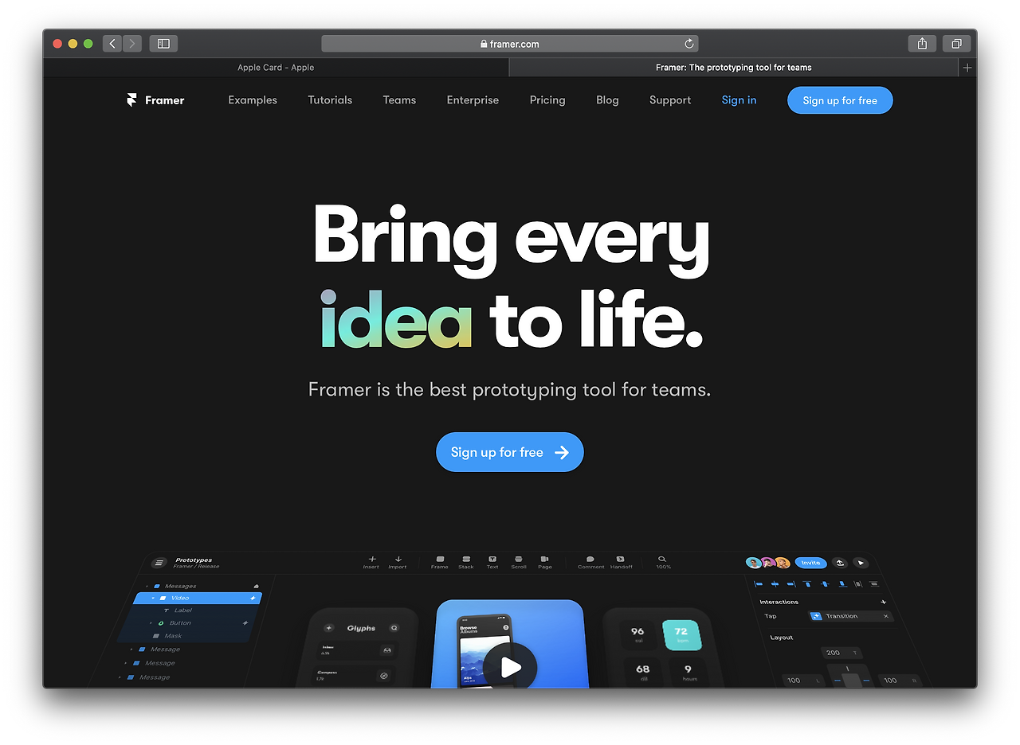Open the Handoff tool in the preview
This screenshot has height=745, width=1020.
click(x=621, y=562)
